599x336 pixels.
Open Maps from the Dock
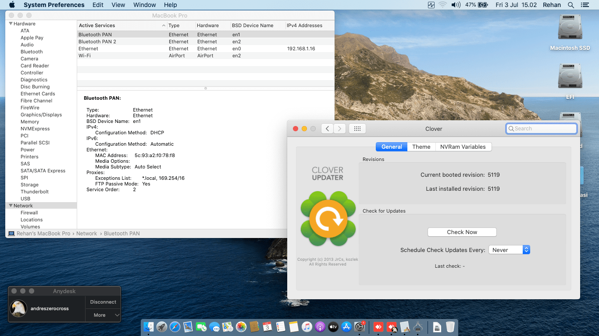(228, 327)
